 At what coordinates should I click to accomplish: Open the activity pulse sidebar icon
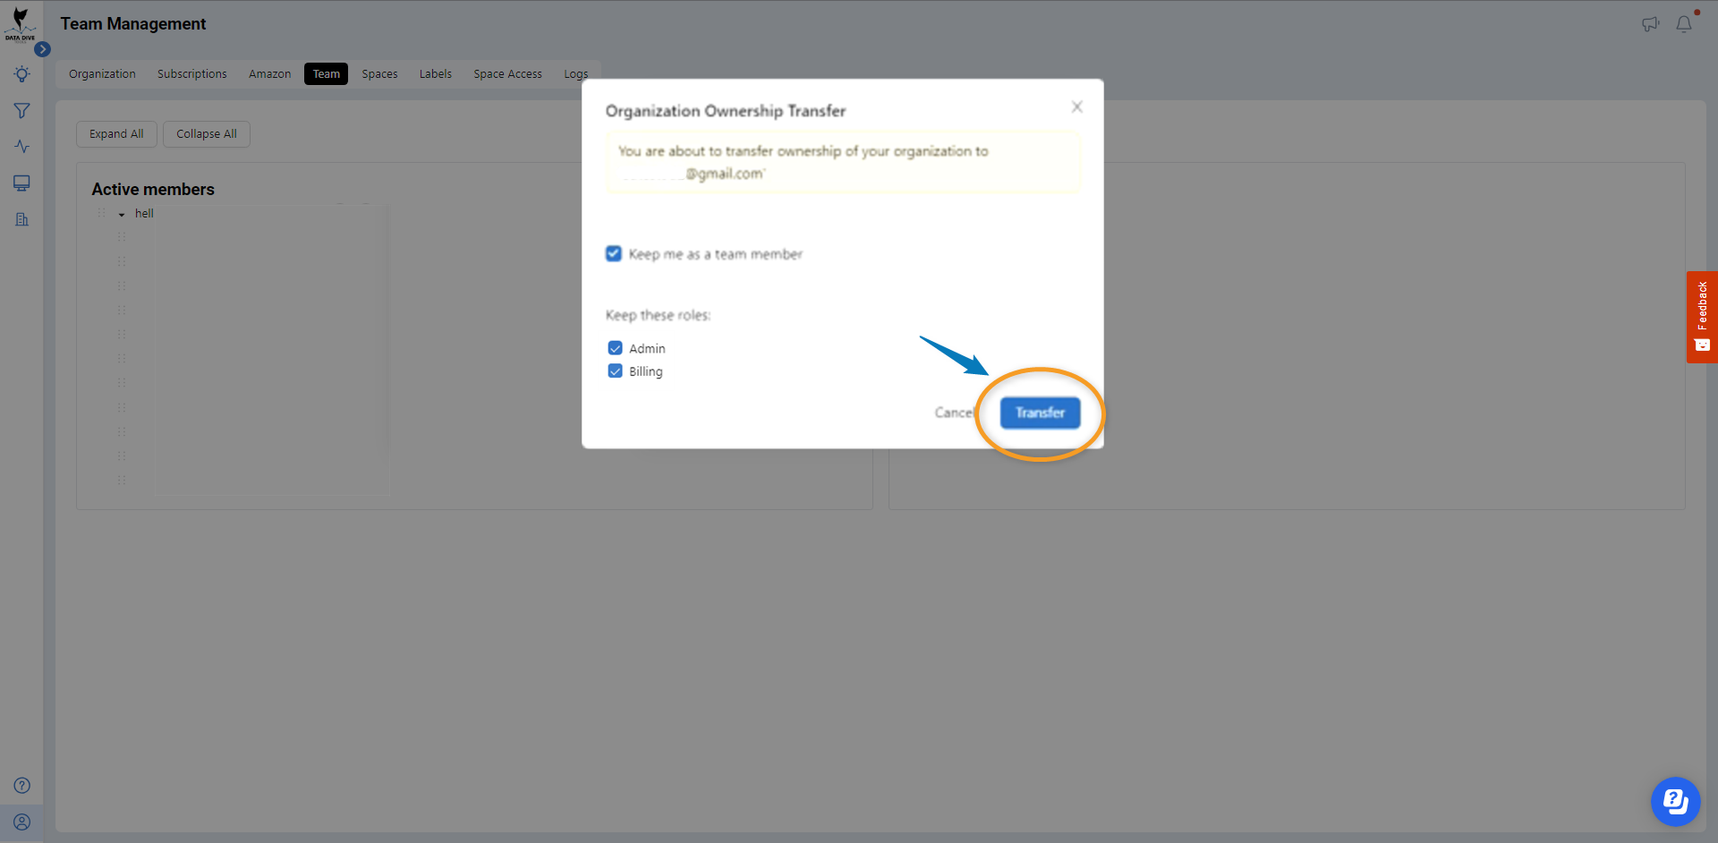(21, 147)
